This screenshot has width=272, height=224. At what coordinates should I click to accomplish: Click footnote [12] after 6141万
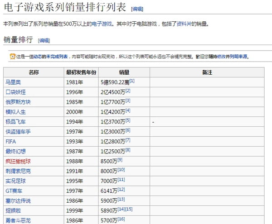(x=121, y=189)
